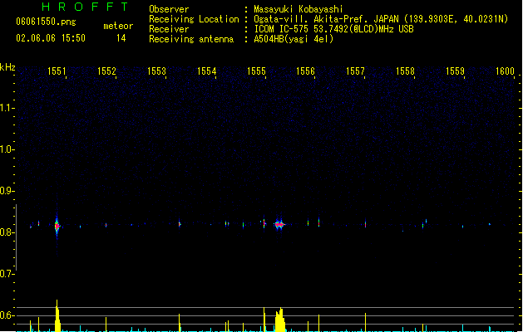This screenshot has width=523, height=332.
Task: Click the "Receiving antenna" label
Action: click(191, 39)
